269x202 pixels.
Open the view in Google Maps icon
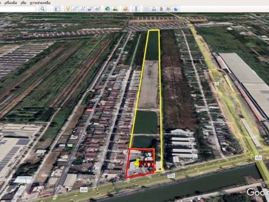pyautogui.click(x=169, y=9)
